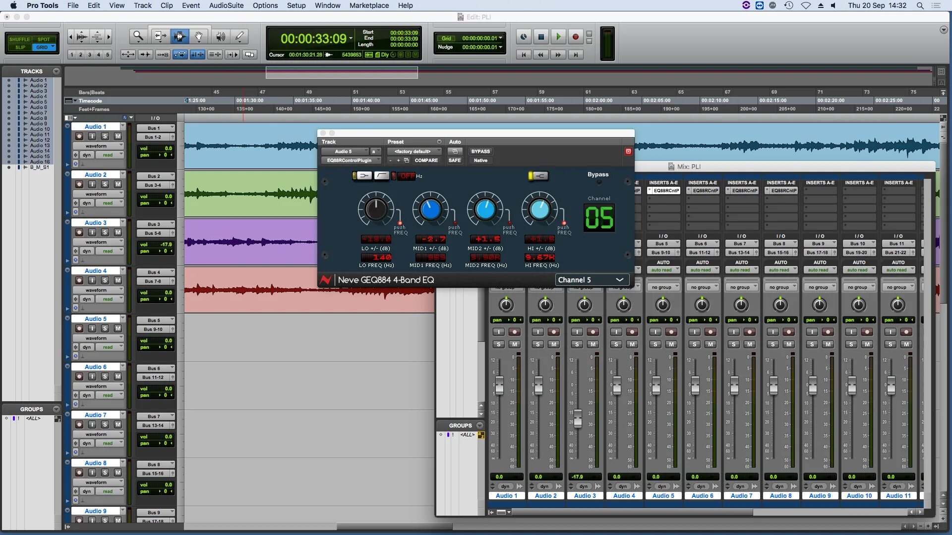Viewport: 952px width, 535px height.
Task: Open the Event menu
Action: [191, 5]
